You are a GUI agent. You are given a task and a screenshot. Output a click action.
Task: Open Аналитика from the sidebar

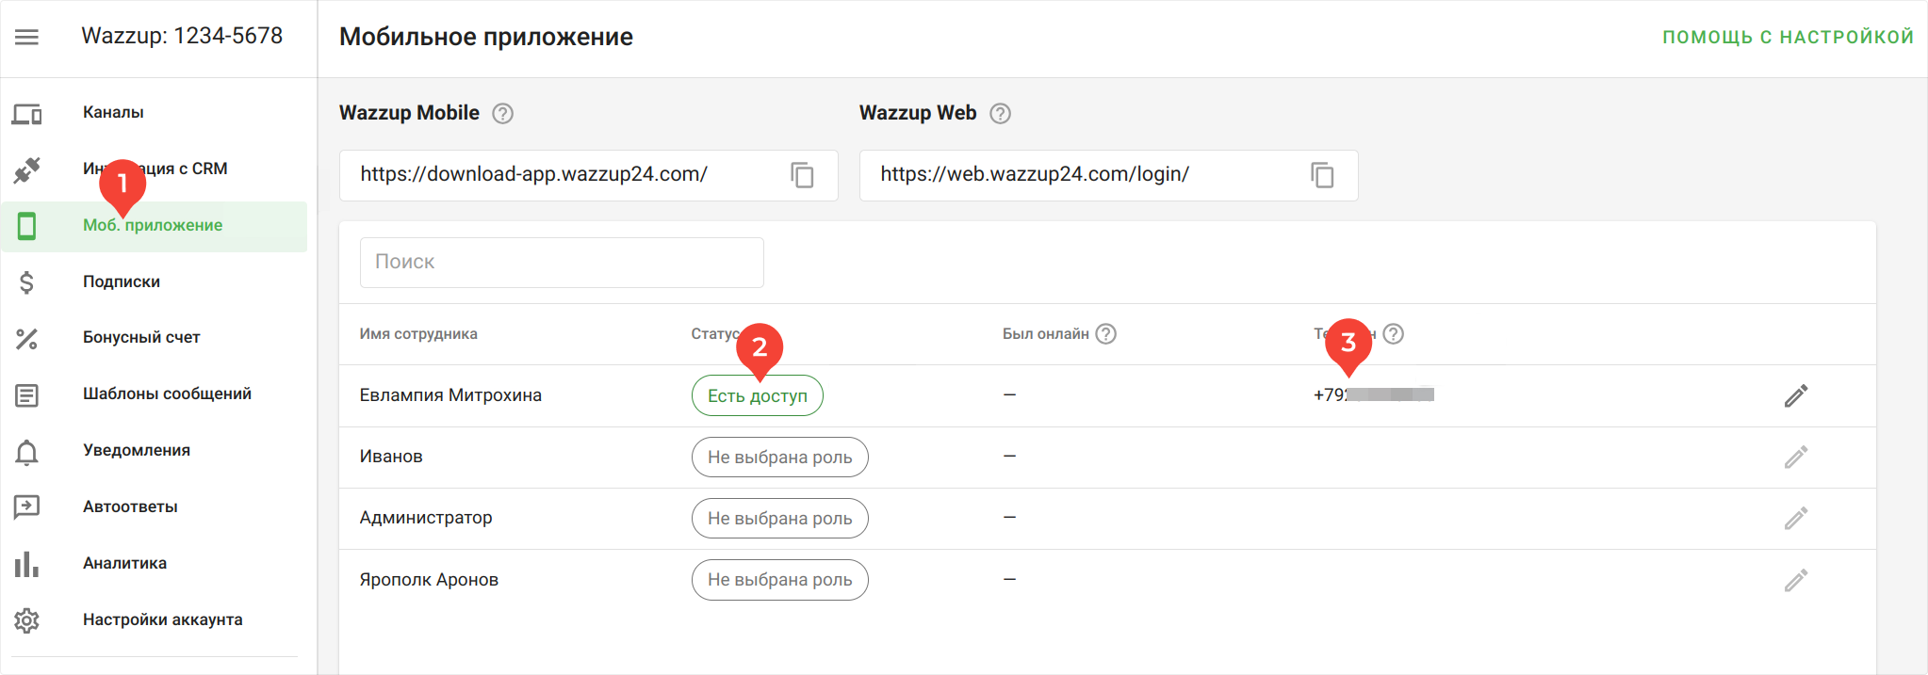tap(124, 563)
